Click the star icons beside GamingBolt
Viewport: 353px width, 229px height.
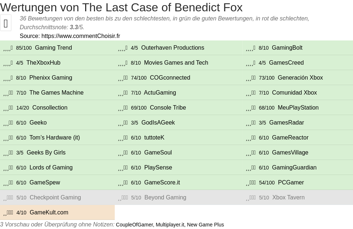(x=251, y=48)
